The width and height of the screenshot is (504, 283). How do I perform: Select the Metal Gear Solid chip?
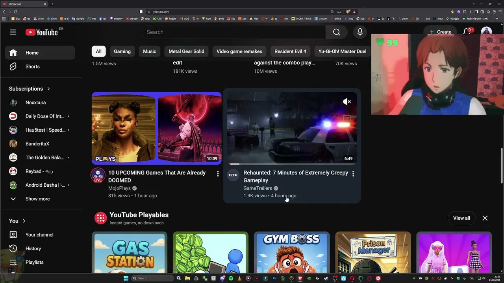click(x=186, y=51)
